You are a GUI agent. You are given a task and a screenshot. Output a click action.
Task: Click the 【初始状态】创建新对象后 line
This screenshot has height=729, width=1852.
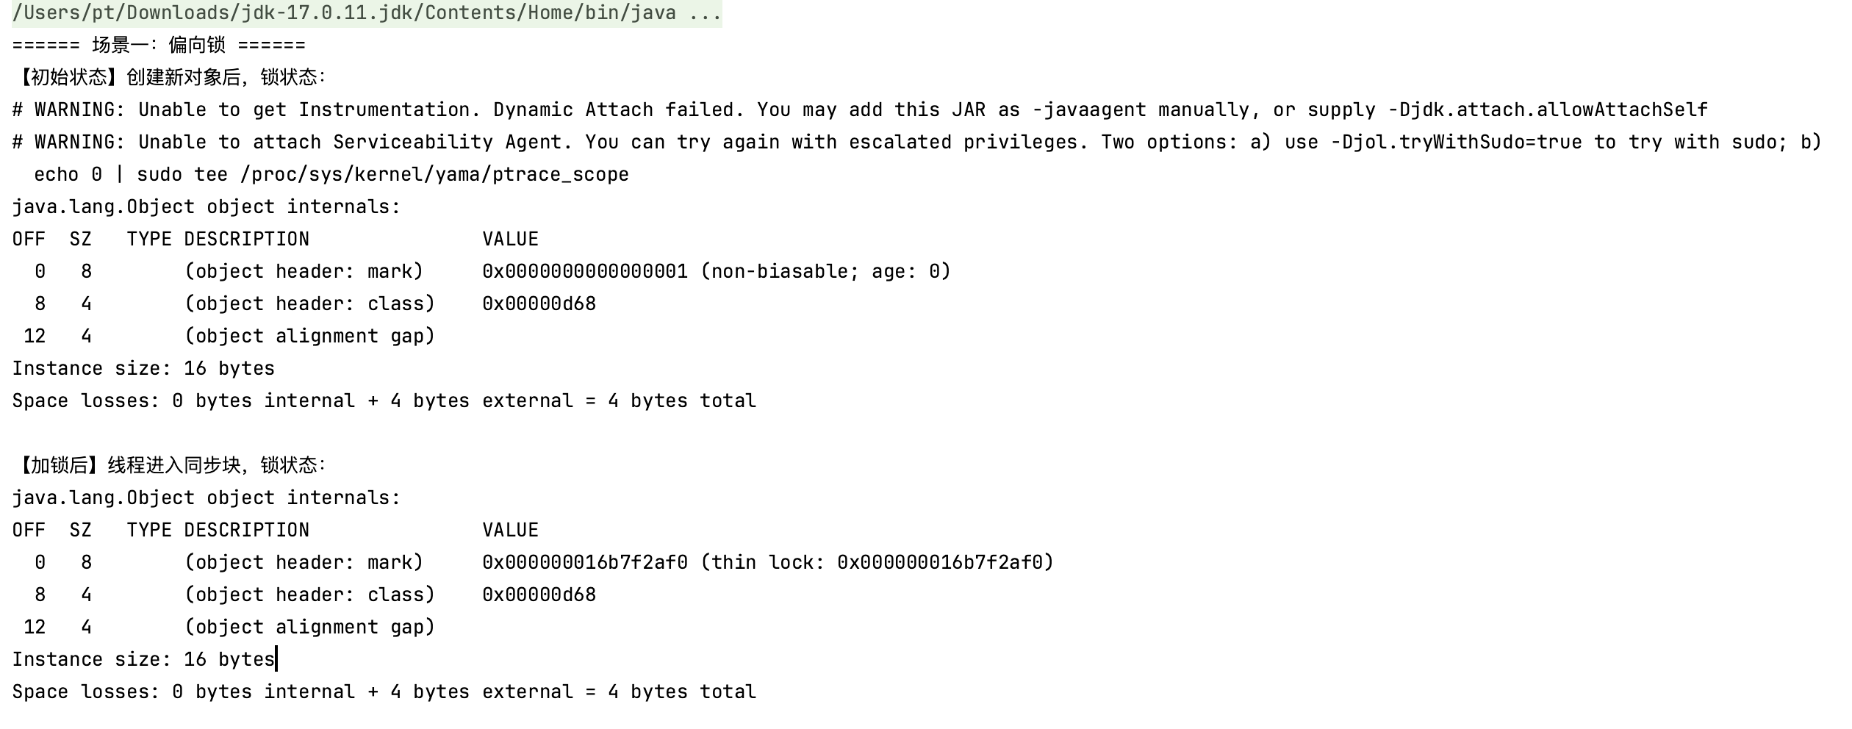[x=169, y=78]
